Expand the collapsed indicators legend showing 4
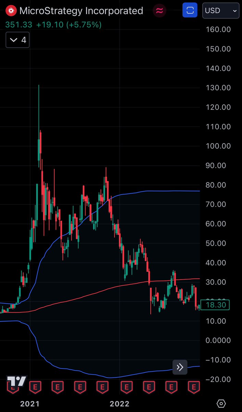 point(18,40)
